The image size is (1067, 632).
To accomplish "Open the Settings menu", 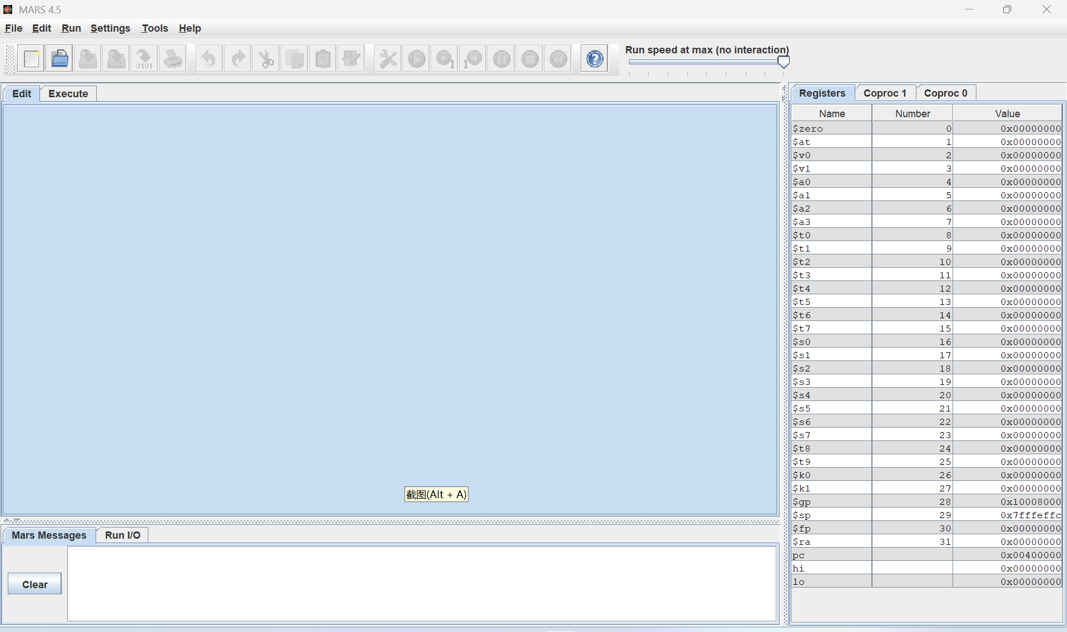I will click(110, 28).
